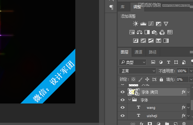Screen dimensions: 193x125
Task: Open the Paragraph panel icon
Action: coord(111,7)
